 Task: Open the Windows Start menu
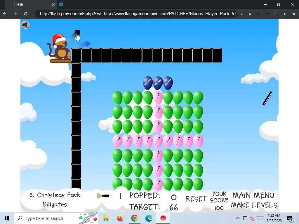click(x=7, y=218)
